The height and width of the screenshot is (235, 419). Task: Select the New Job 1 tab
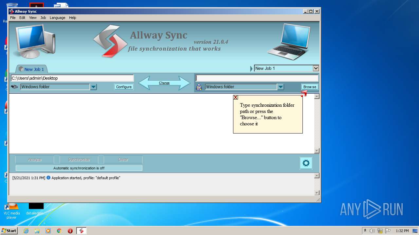click(32, 69)
